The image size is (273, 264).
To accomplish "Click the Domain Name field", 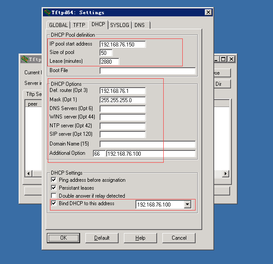I will [147, 144].
